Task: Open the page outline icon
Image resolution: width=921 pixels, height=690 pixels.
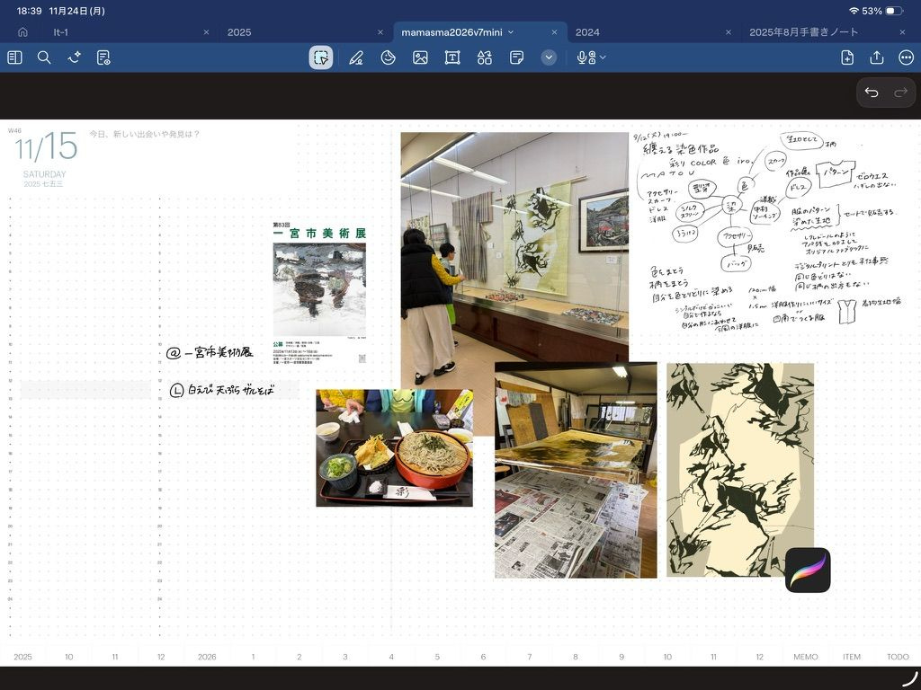Action: pyautogui.click(x=103, y=57)
